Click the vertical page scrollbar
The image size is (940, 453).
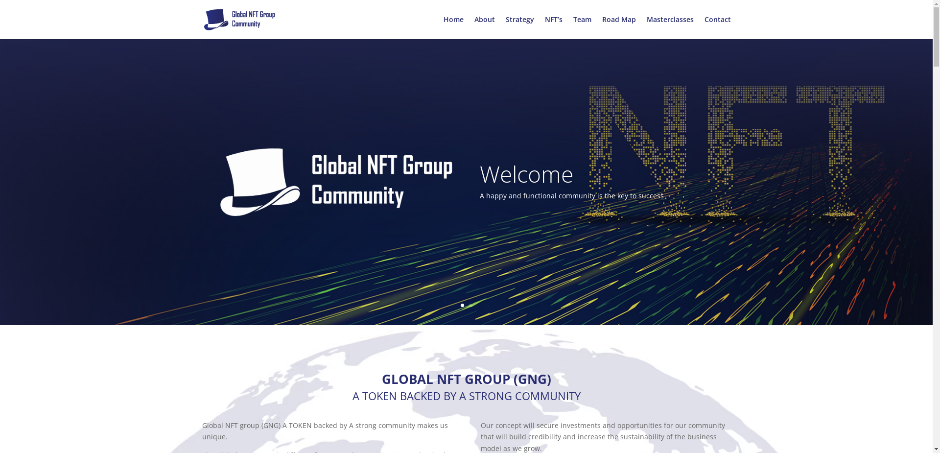936,226
